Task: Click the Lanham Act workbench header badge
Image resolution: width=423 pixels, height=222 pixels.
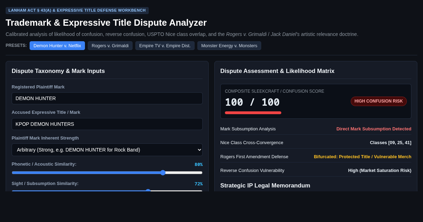Action: [77, 11]
